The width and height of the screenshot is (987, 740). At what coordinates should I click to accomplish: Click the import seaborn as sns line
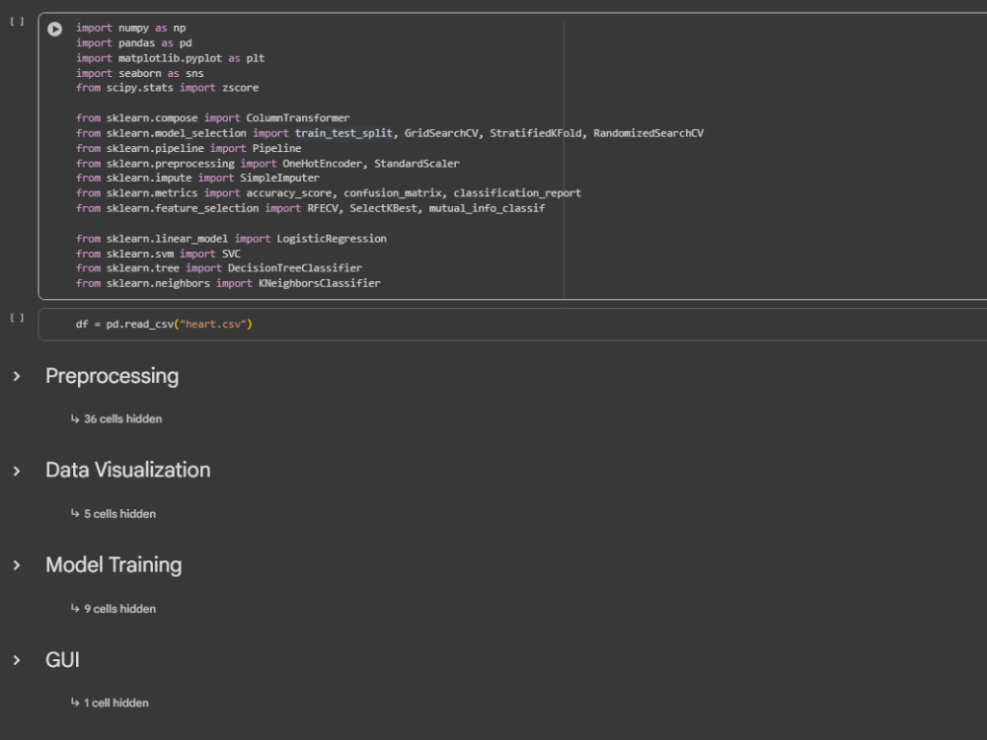tap(140, 73)
